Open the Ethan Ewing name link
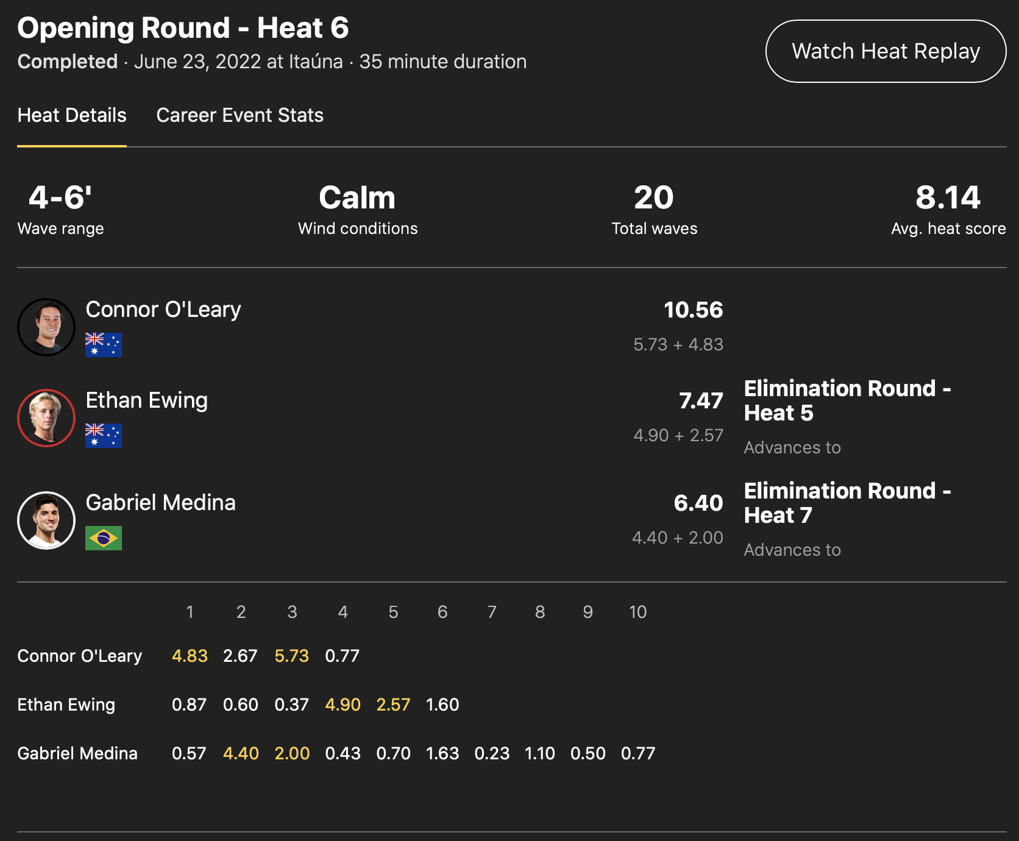This screenshot has height=841, width=1019. click(x=147, y=400)
